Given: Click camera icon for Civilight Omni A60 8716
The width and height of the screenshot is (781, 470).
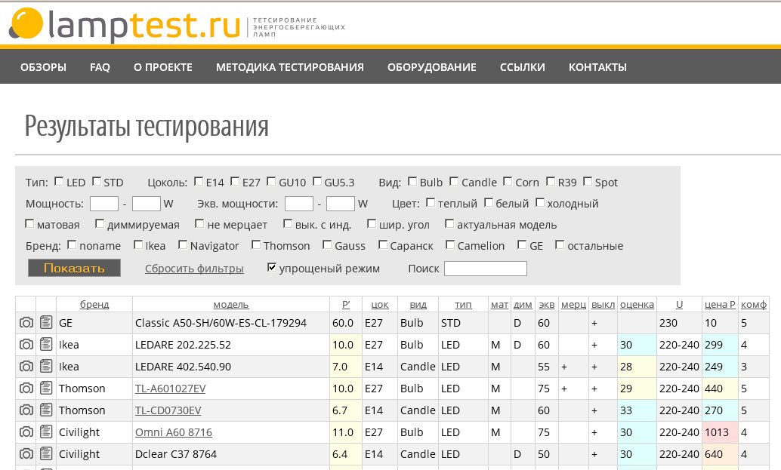Looking at the screenshot, I should [x=25, y=432].
